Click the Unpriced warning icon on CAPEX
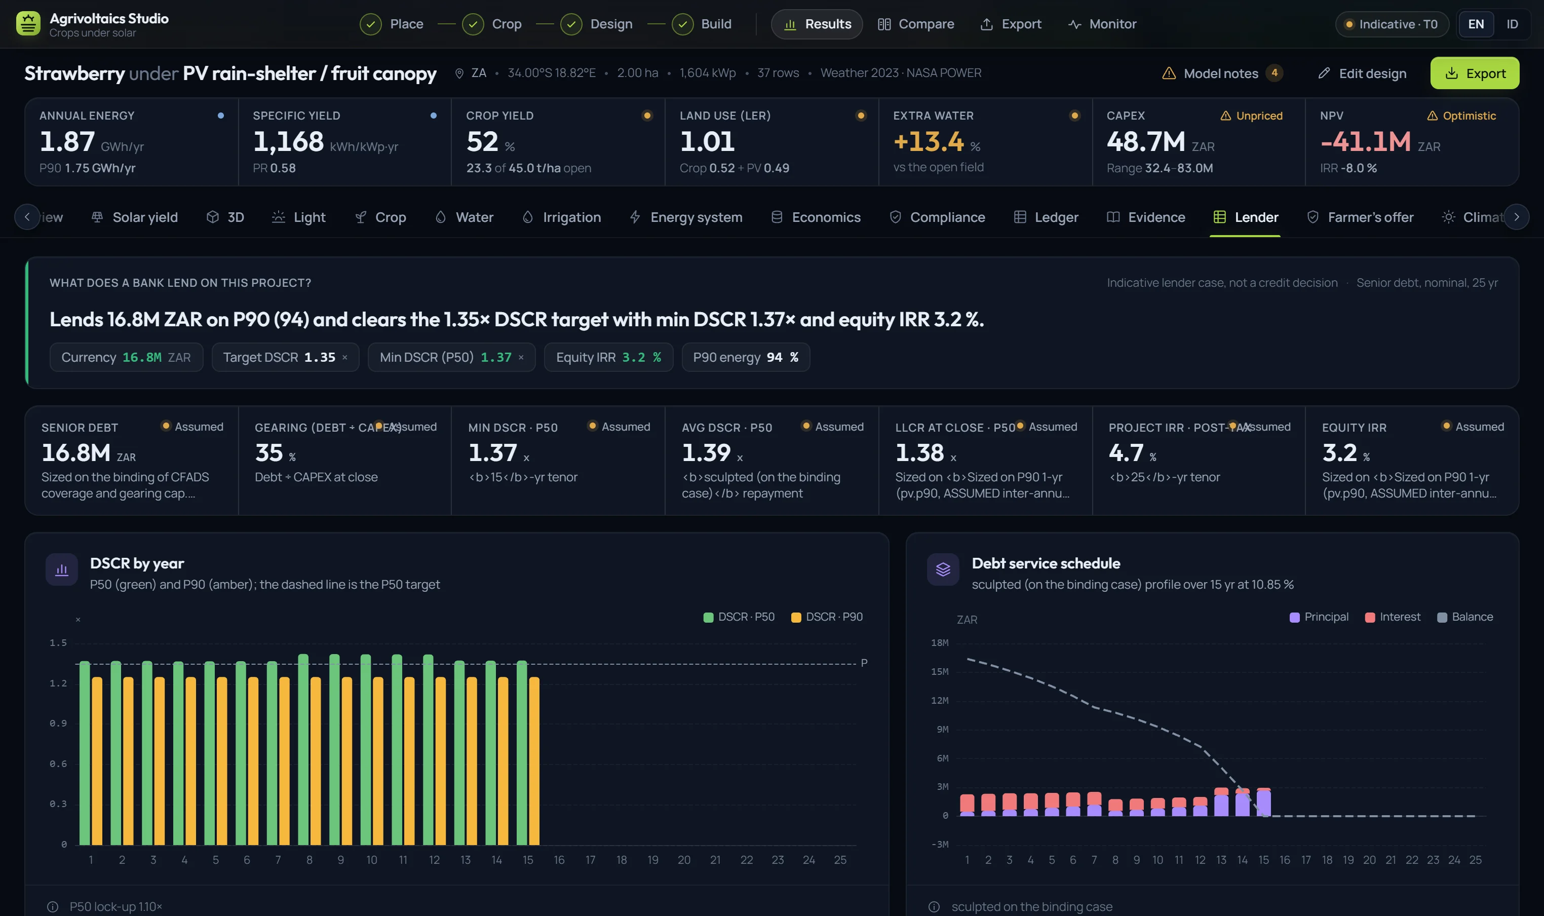1544x916 pixels. [x=1225, y=116]
